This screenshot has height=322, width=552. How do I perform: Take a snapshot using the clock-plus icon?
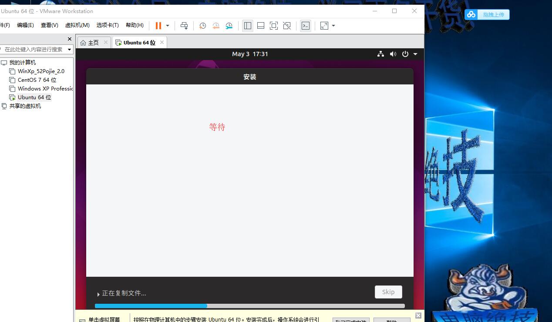coord(202,26)
